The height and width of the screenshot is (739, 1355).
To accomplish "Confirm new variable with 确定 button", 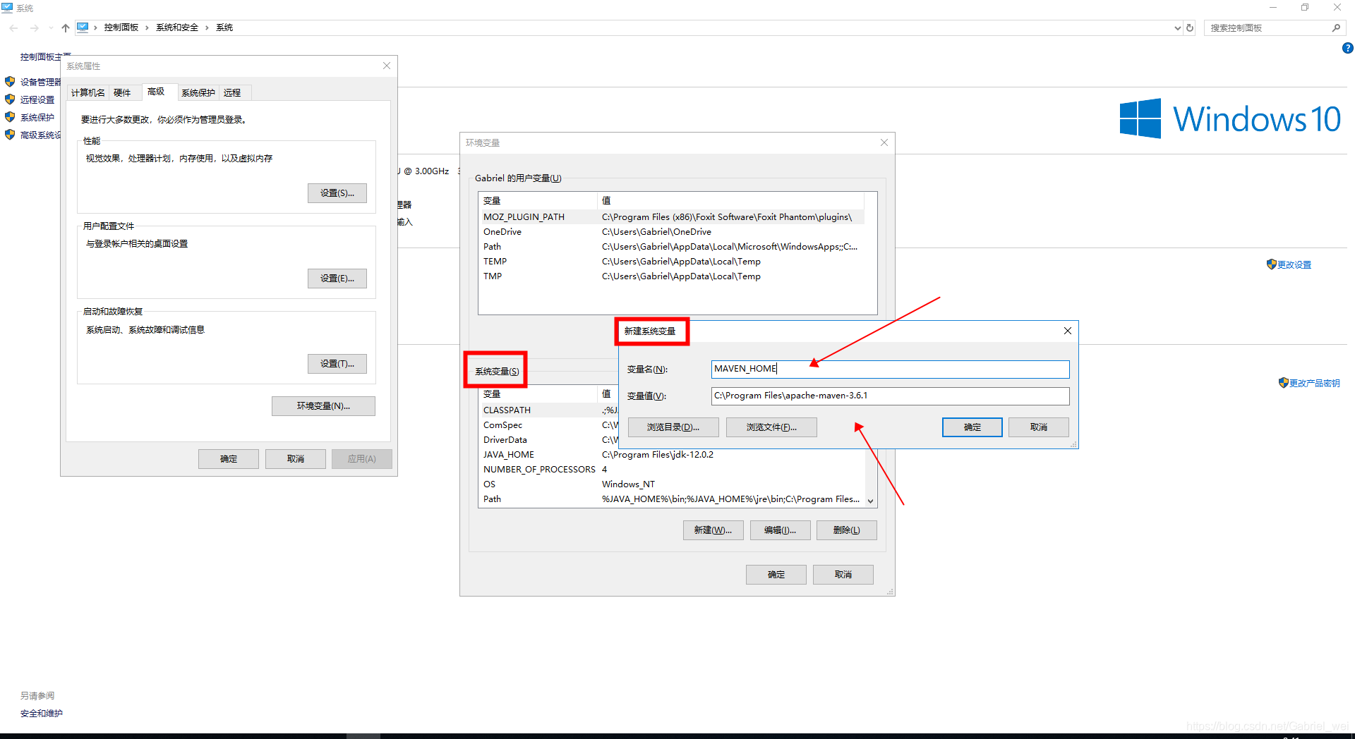I will click(972, 427).
